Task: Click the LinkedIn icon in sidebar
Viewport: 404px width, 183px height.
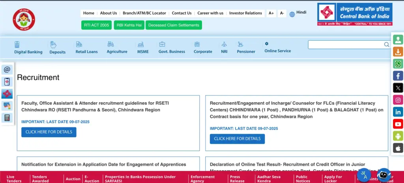Action: (x=398, y=112)
